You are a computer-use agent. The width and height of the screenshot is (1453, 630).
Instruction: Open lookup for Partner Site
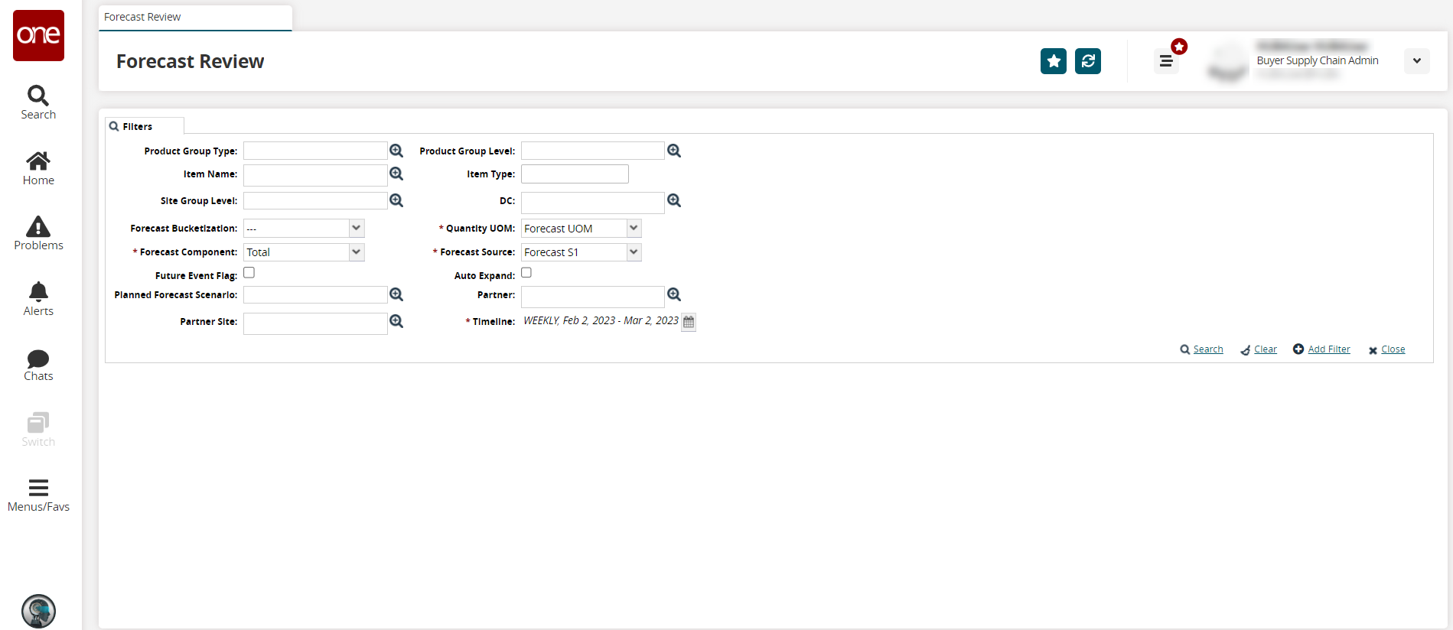tap(396, 321)
